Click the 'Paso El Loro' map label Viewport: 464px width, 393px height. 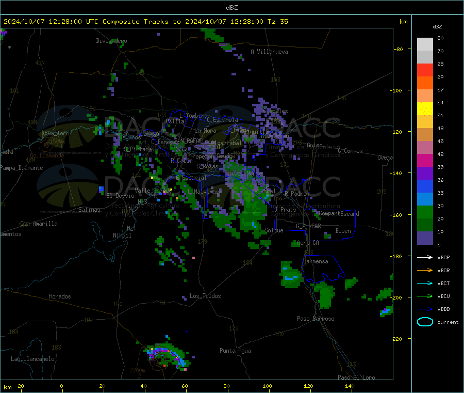356,378
